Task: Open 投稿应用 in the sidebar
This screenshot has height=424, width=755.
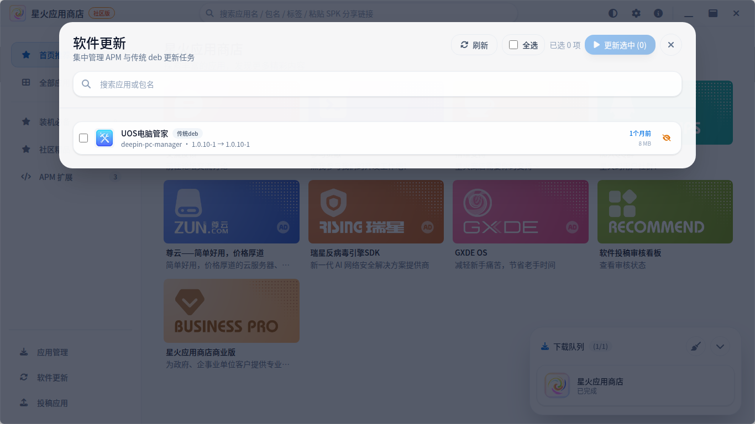Action: pos(70,403)
